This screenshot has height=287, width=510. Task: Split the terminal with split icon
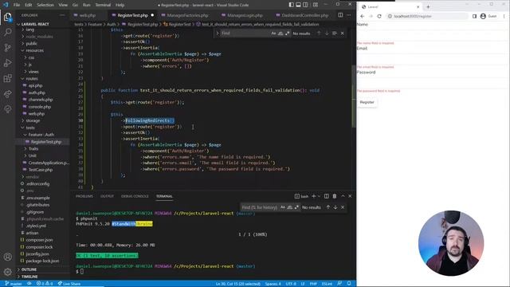[x=326, y=196]
